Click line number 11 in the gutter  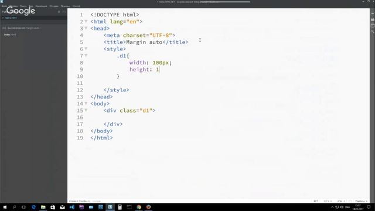[x=80, y=83]
